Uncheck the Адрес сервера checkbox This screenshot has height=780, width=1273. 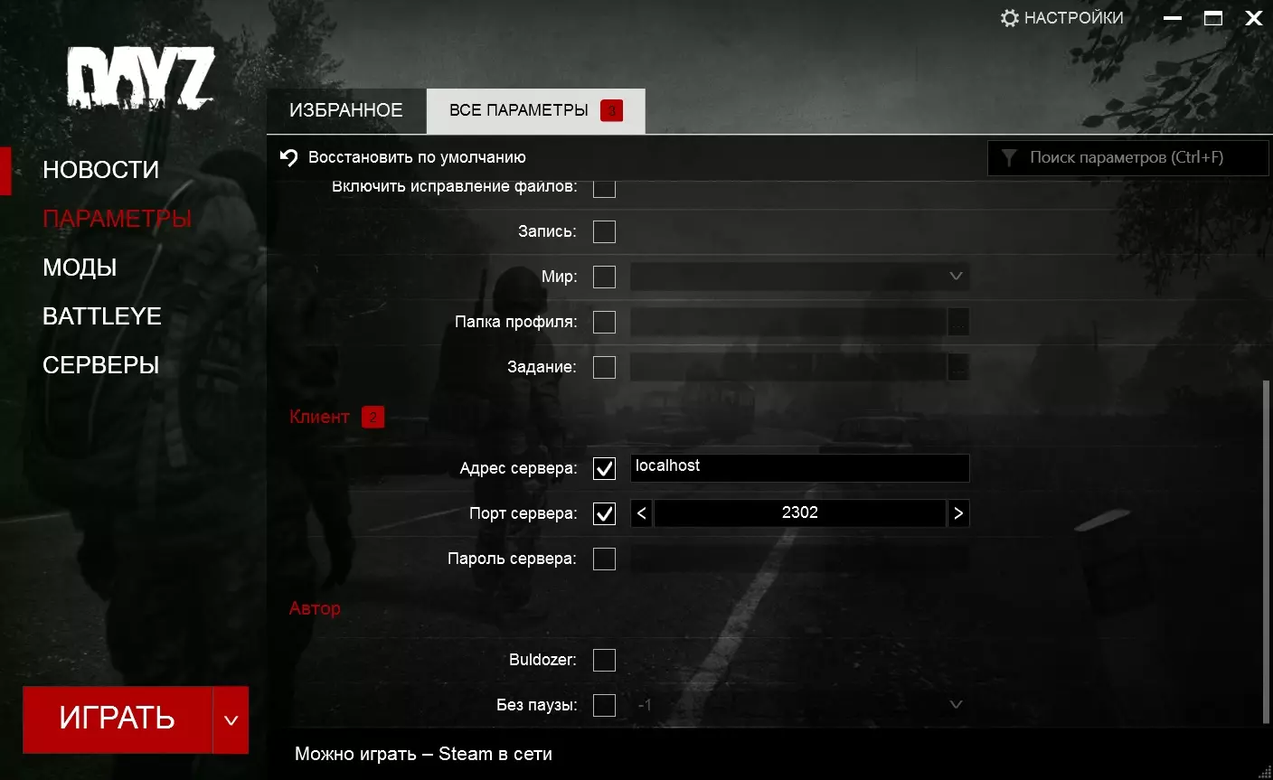click(604, 468)
